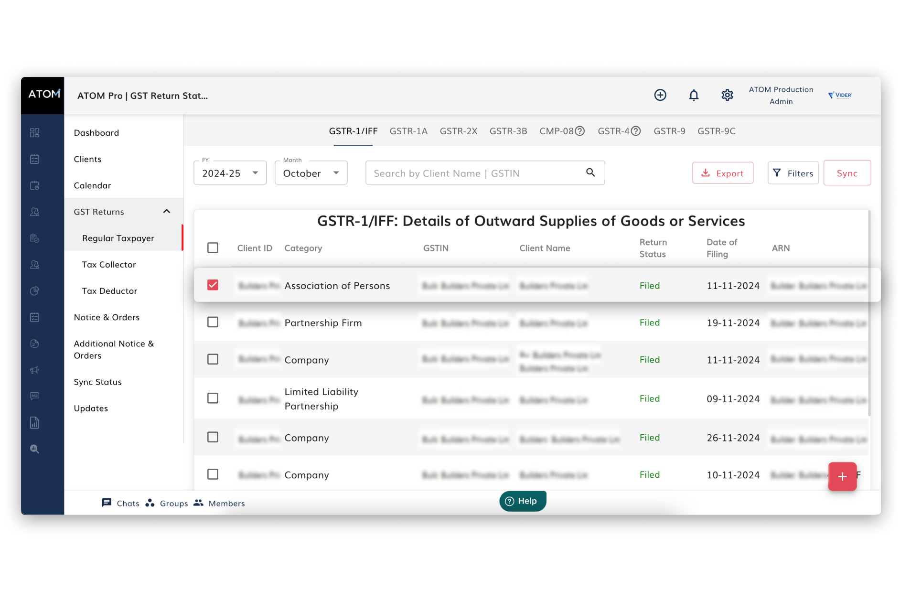Screen dimensions: 900x591
Task: Open Additional Notice & Orders menu item
Action: [114, 349]
